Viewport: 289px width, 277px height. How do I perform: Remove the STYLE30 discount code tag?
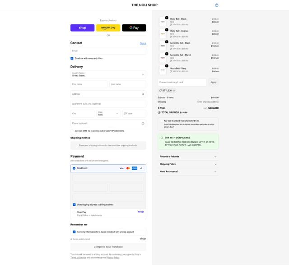tap(174, 90)
